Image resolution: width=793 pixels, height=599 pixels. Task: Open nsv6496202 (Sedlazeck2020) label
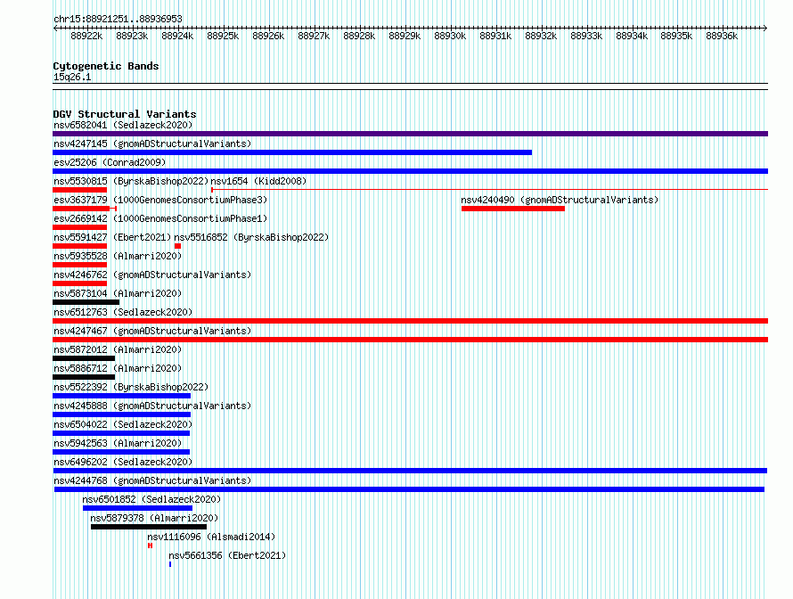tap(123, 462)
